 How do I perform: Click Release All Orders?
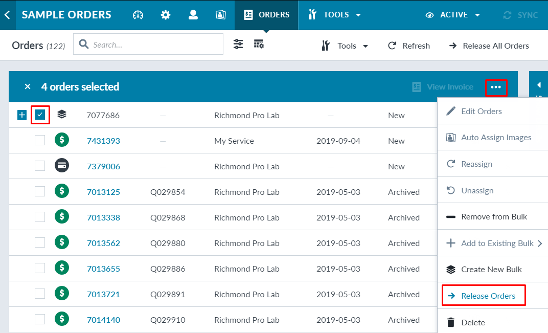(489, 46)
